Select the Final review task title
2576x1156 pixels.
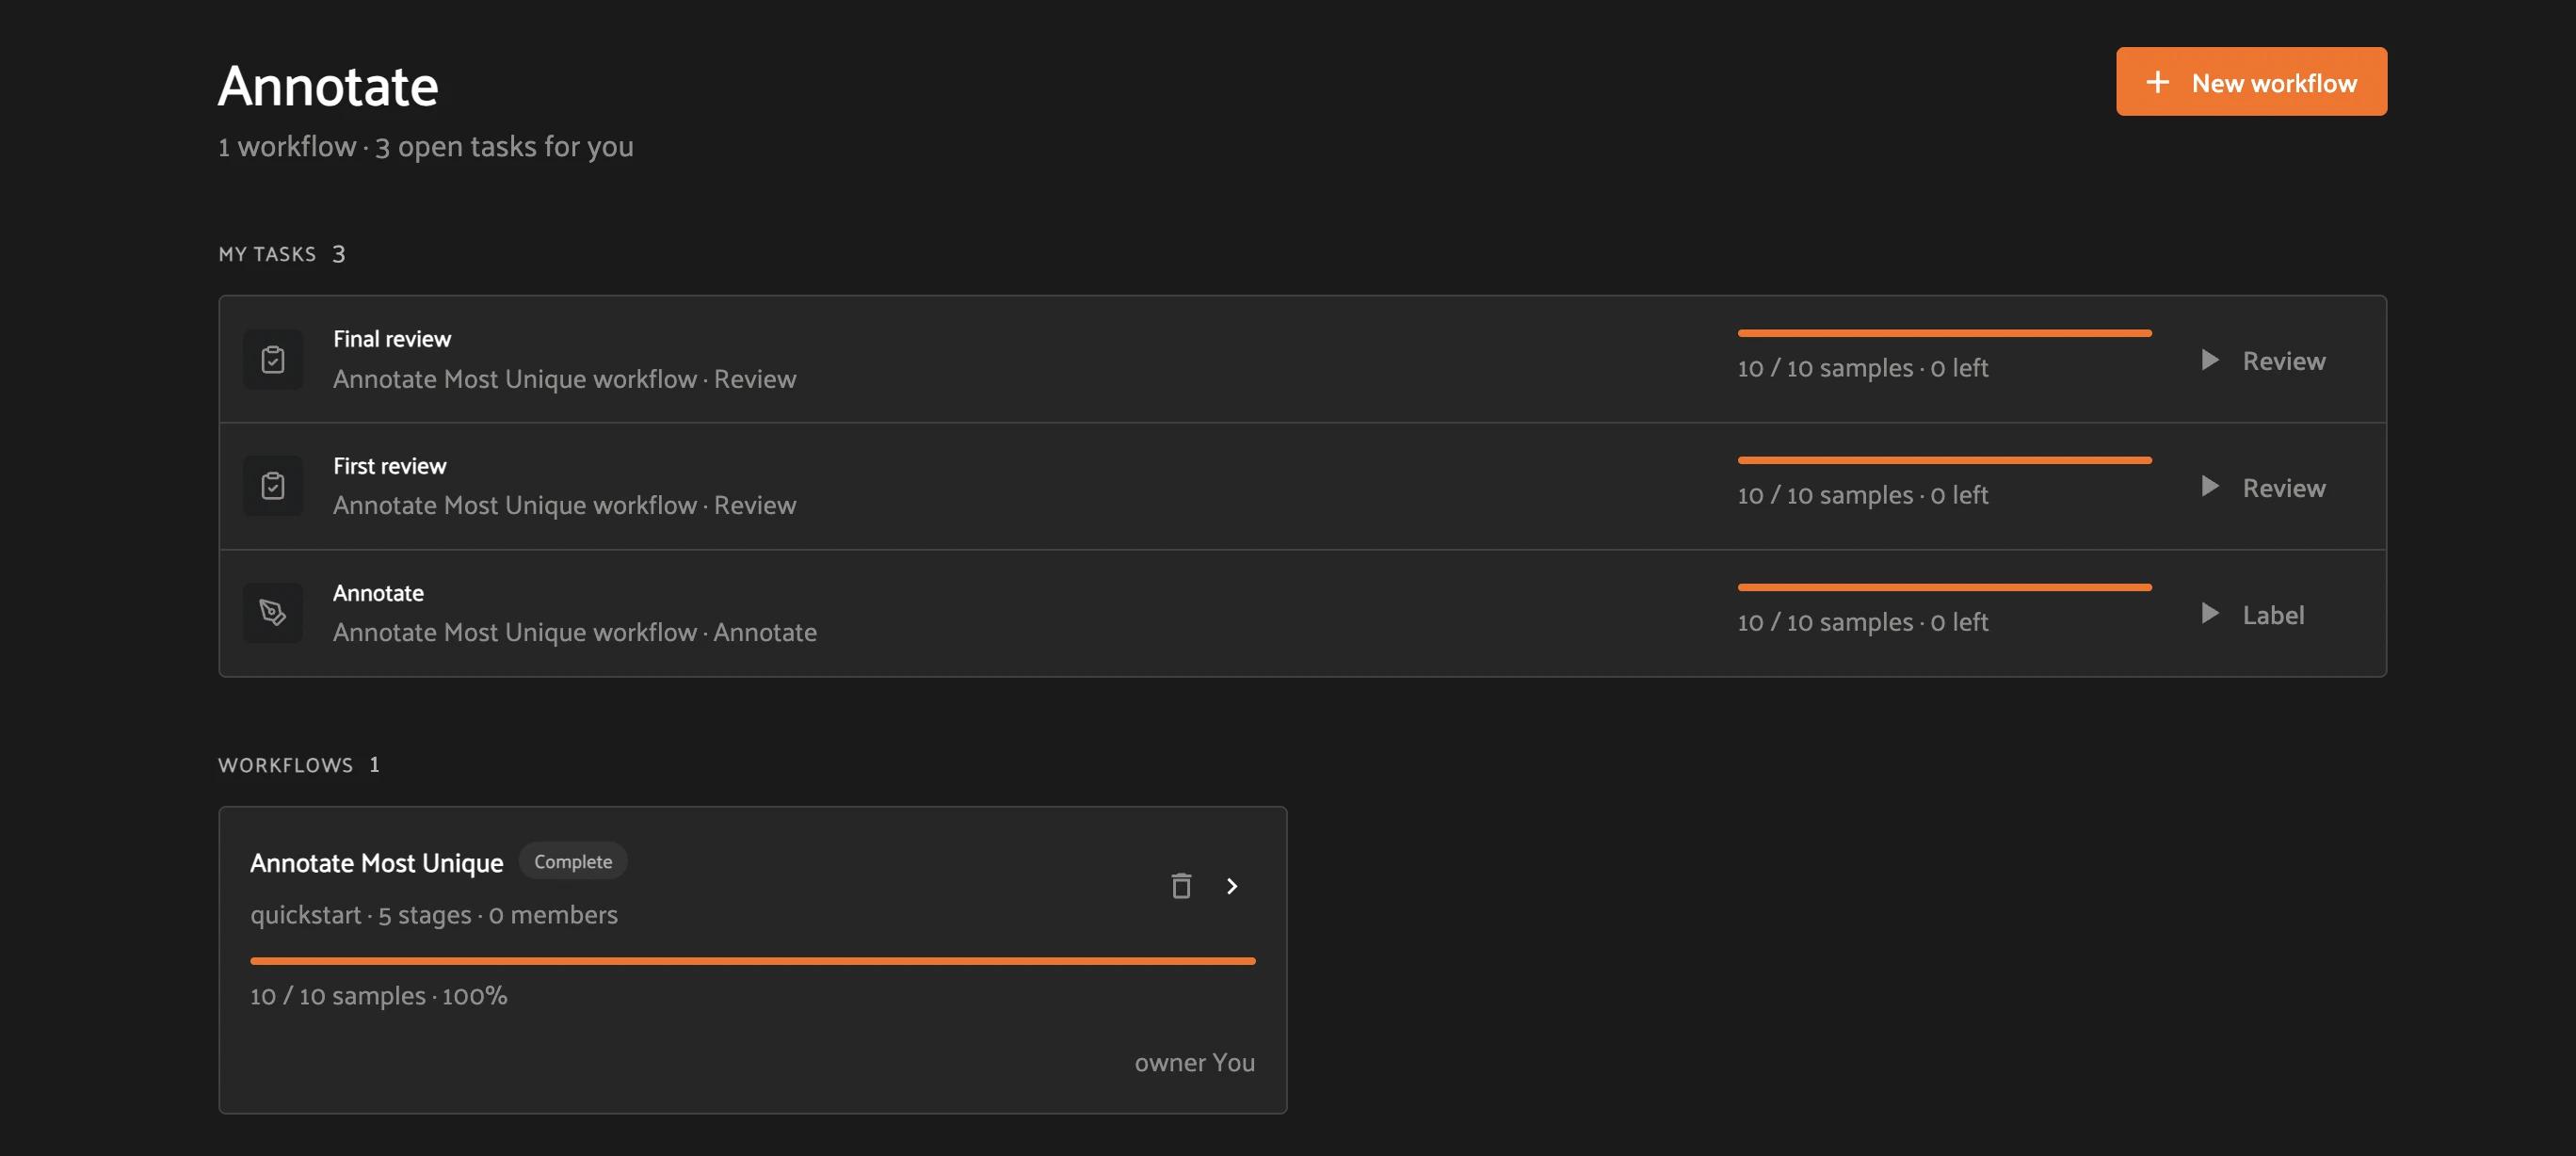[x=392, y=339]
